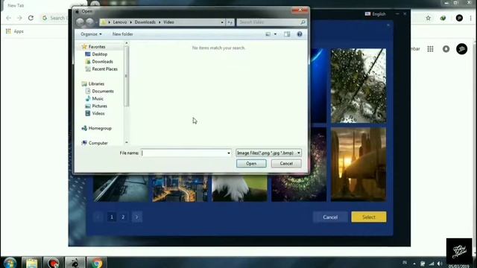Click the Chrome forward arrow
Image resolution: width=477 pixels, height=268 pixels.
click(19, 18)
